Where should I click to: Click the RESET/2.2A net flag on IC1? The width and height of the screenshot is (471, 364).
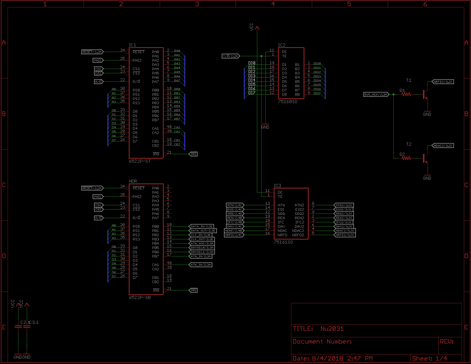[92, 52]
